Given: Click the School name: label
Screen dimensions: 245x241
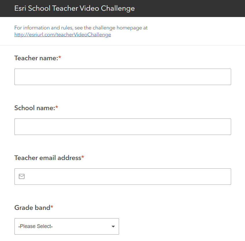Looking at the screenshot, I should click(35, 108).
